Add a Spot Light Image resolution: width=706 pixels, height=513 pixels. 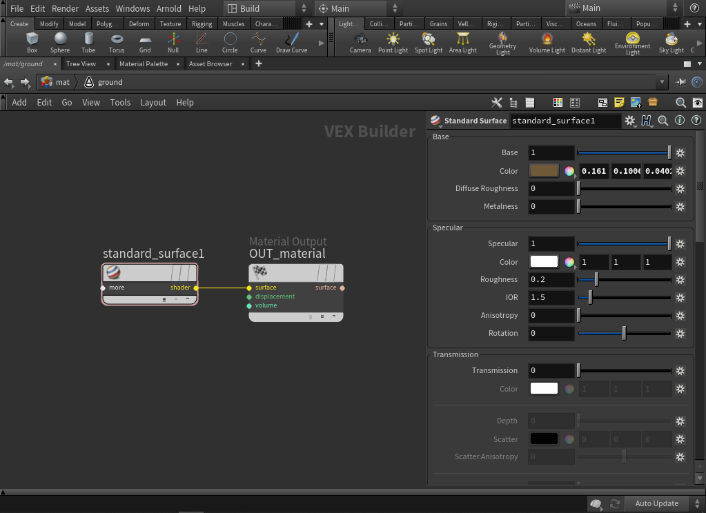pyautogui.click(x=429, y=43)
